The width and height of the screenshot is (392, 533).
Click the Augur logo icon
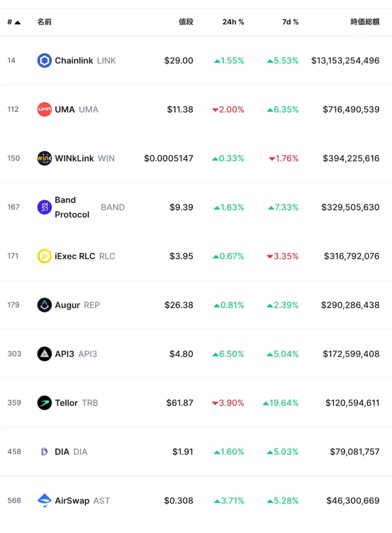(x=45, y=305)
